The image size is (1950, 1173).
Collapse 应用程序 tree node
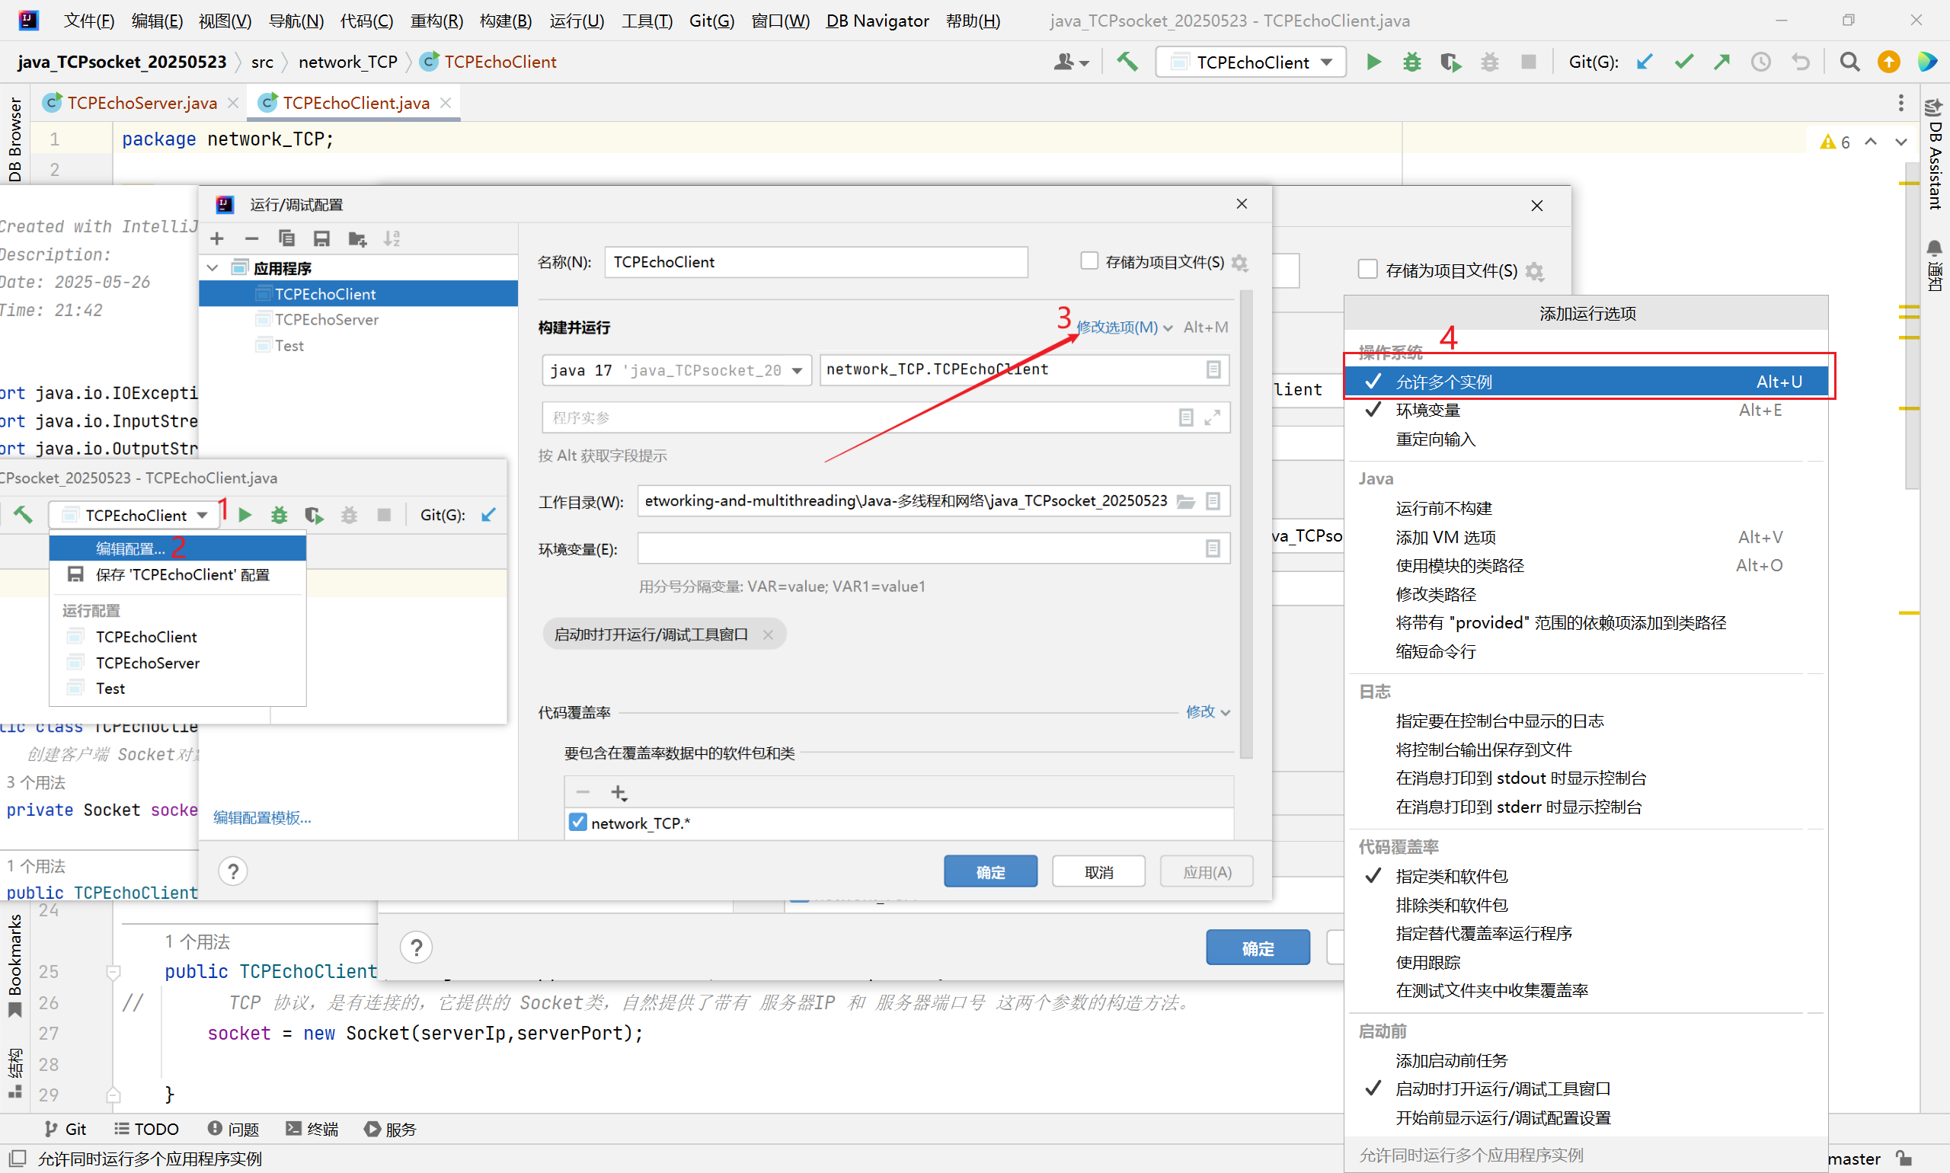pos(213,268)
